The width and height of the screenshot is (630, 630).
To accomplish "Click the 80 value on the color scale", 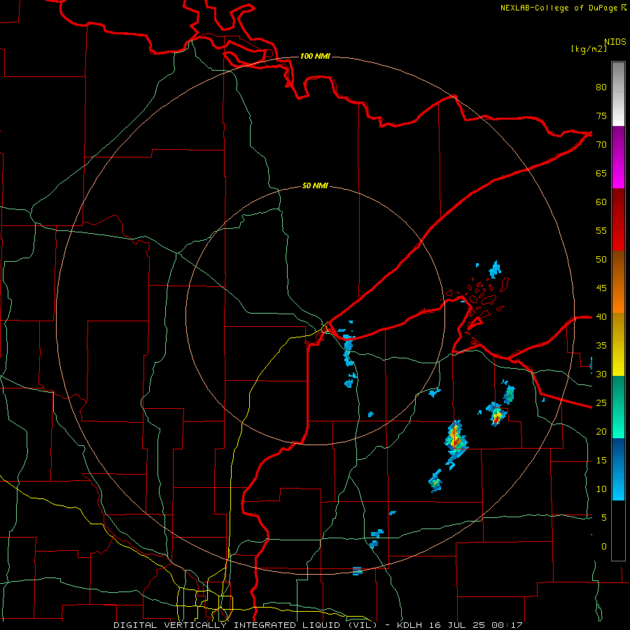I will pos(601,87).
